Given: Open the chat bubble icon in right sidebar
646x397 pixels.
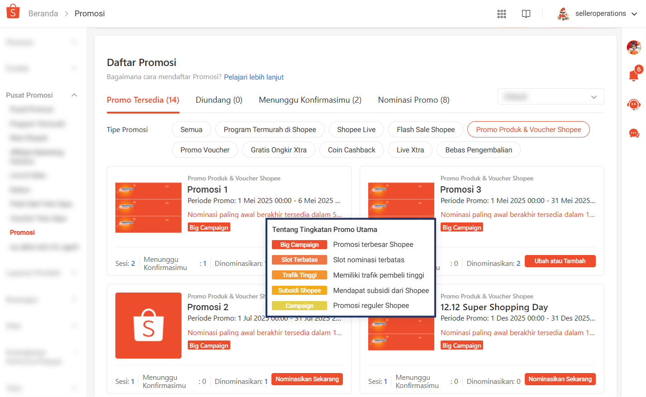Looking at the screenshot, I should [x=634, y=133].
